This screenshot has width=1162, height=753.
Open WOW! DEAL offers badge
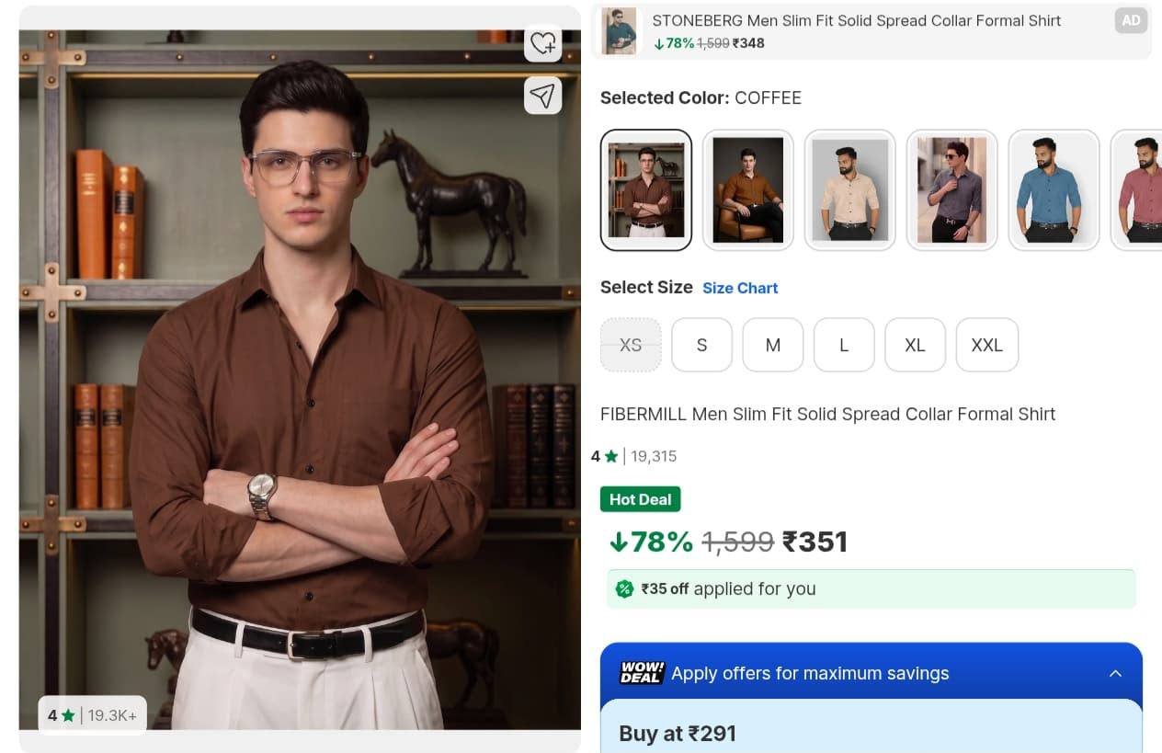[642, 673]
